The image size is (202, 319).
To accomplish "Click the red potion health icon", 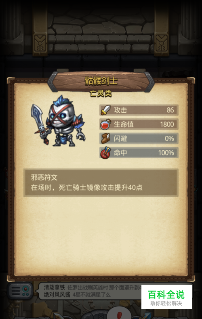I will (106, 124).
